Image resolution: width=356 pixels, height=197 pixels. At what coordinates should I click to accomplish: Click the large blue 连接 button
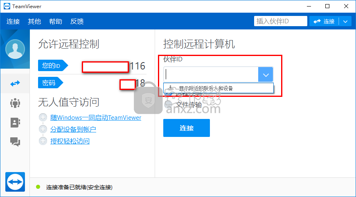coord(187,128)
